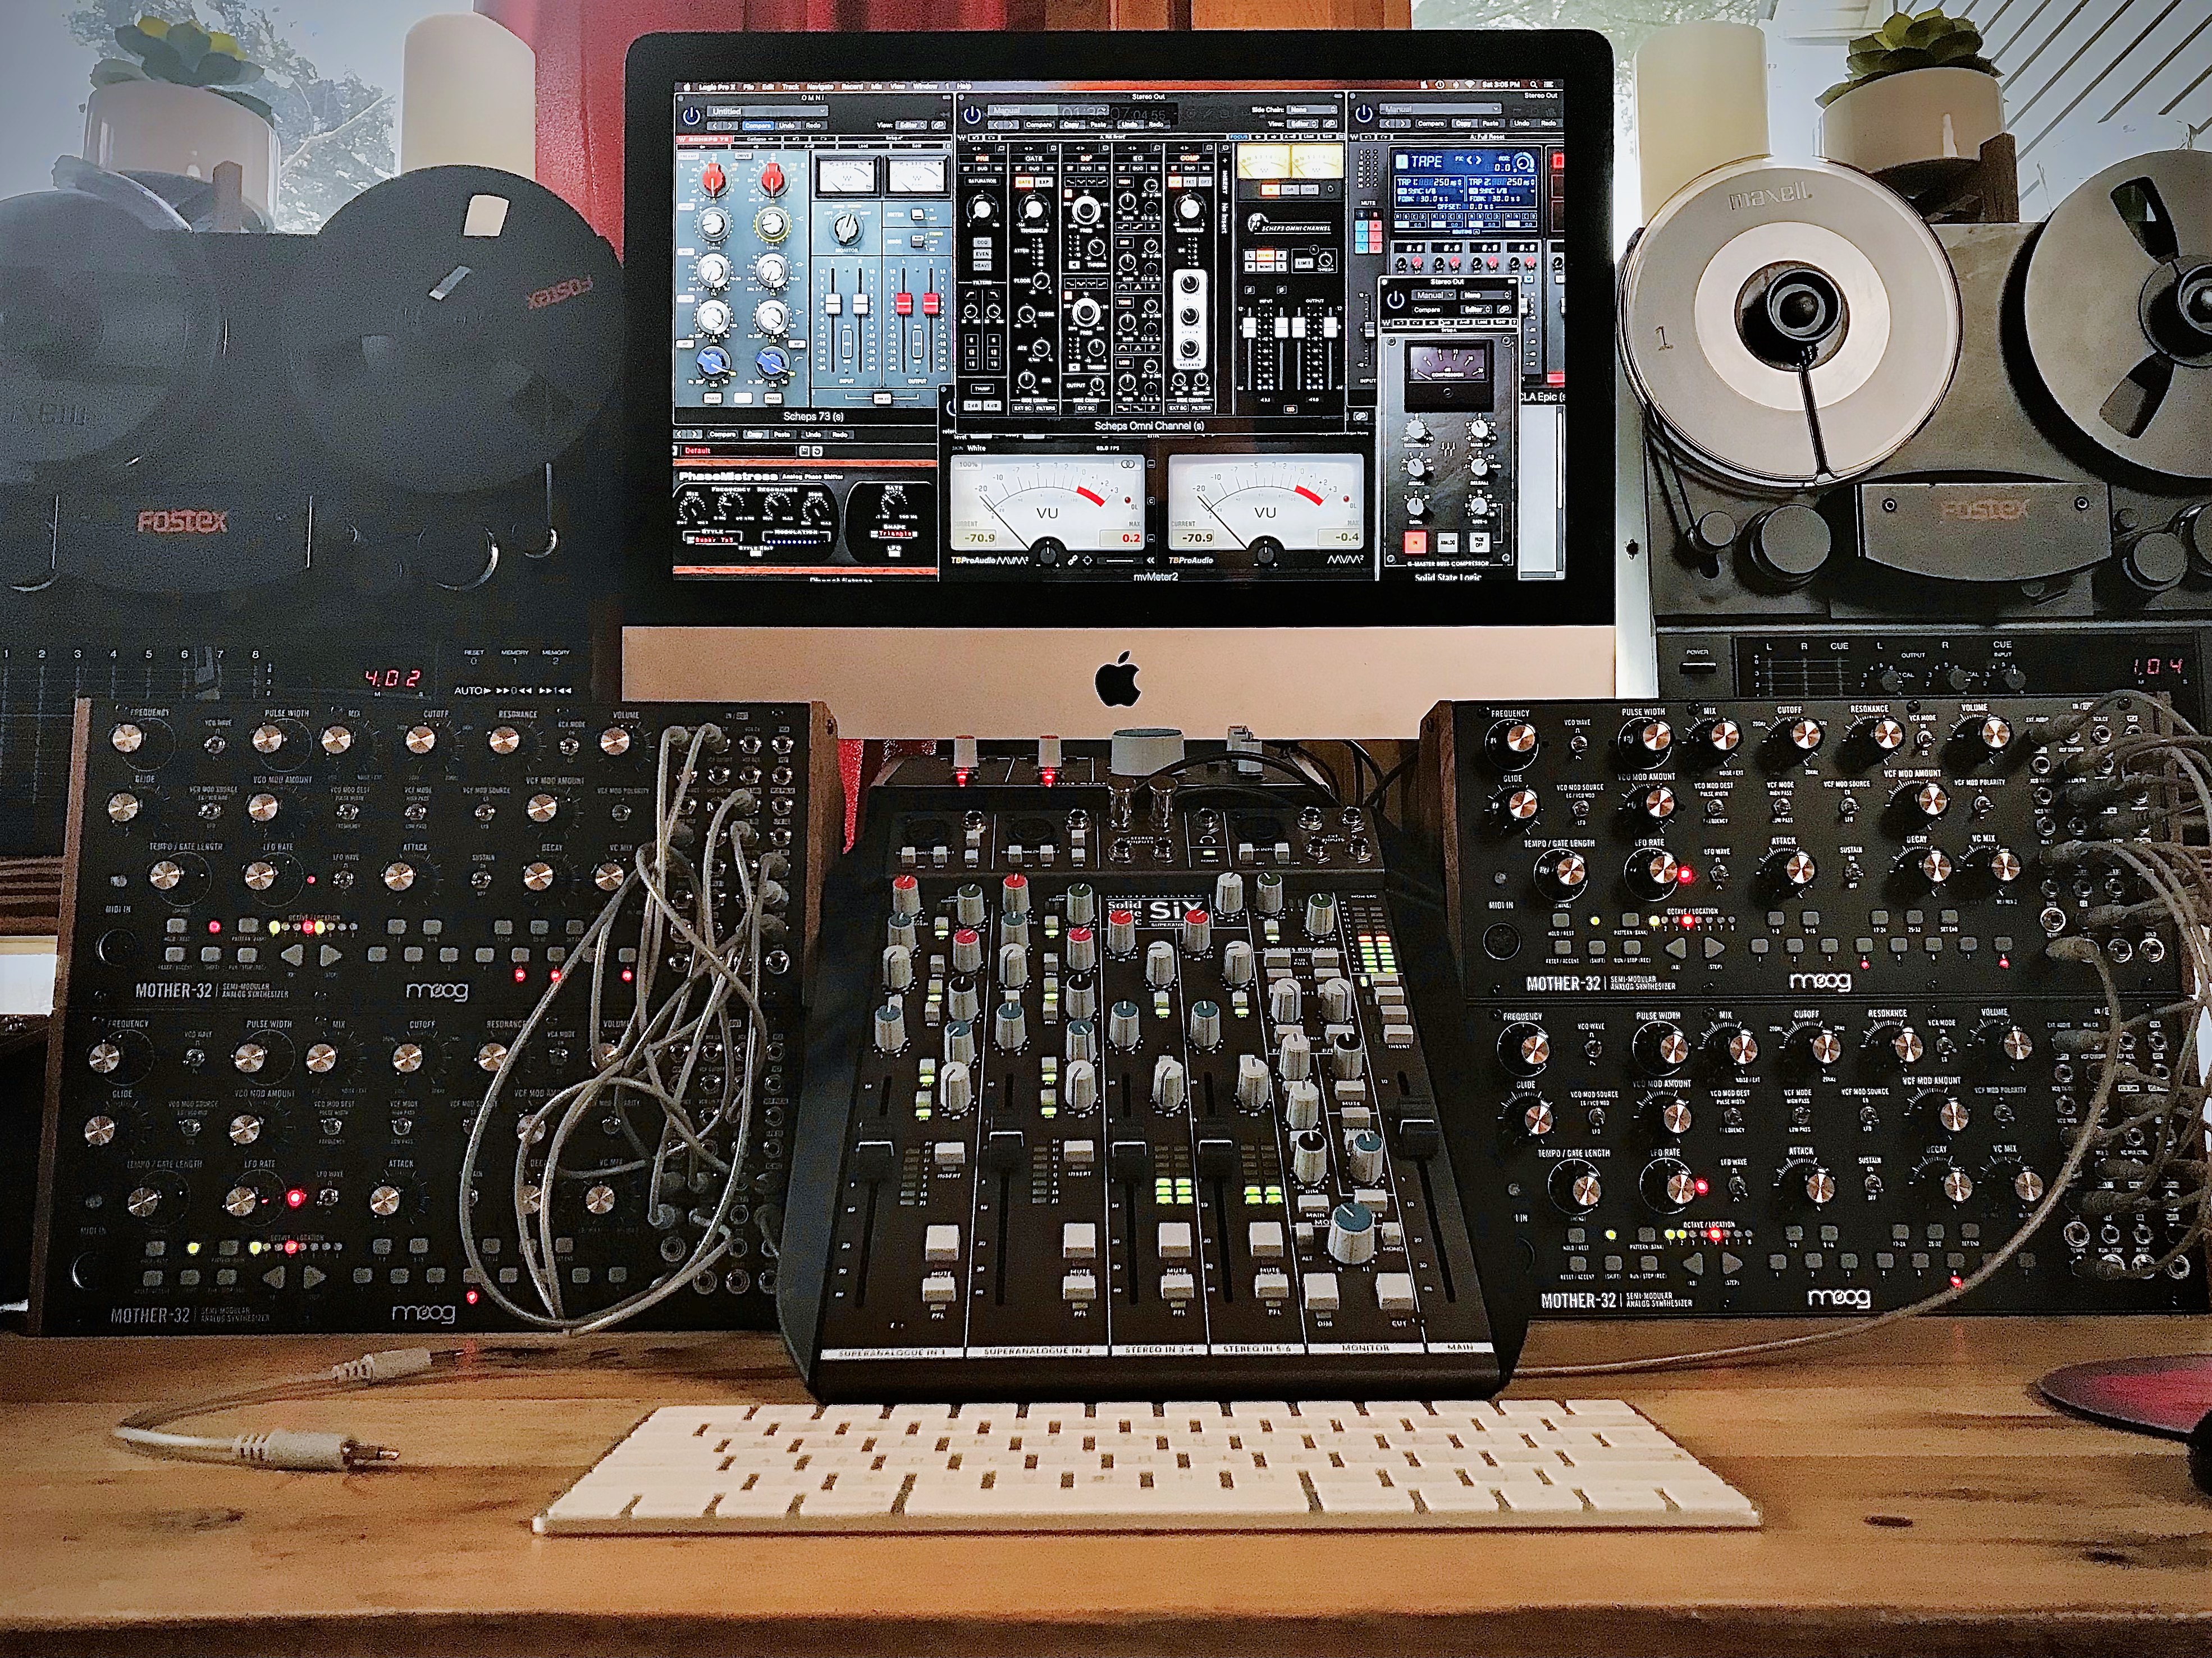The height and width of the screenshot is (1658, 2212).
Task: Toggle the TAPE delay plugin power button
Action: point(1364,114)
